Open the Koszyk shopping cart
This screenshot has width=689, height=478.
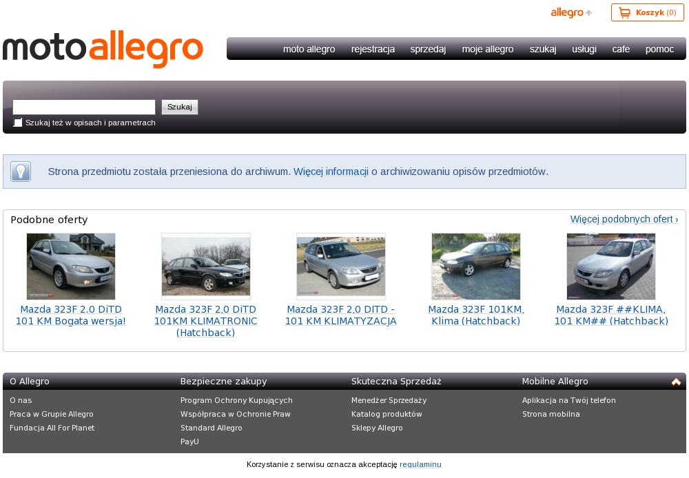coord(647,12)
